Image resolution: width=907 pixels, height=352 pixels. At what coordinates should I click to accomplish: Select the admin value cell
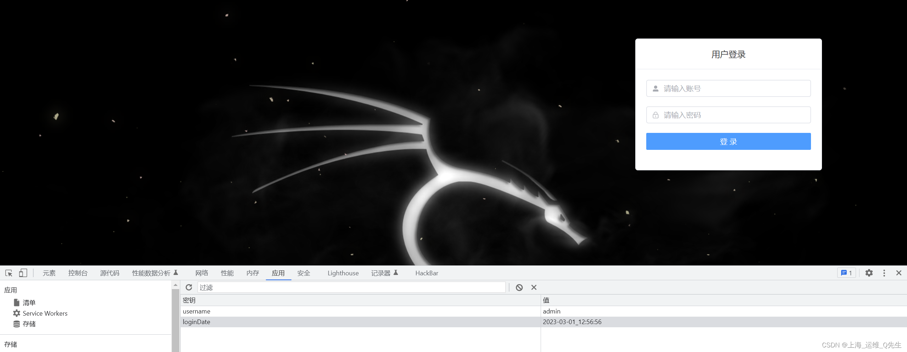coord(724,311)
